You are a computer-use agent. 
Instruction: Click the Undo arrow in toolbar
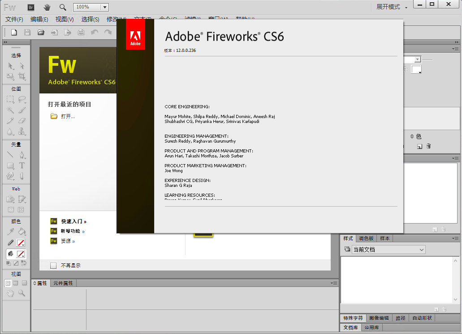95,32
